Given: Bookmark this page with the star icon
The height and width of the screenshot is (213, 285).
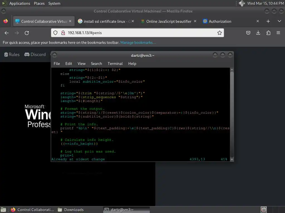Looking at the screenshot, I should point(219,33).
